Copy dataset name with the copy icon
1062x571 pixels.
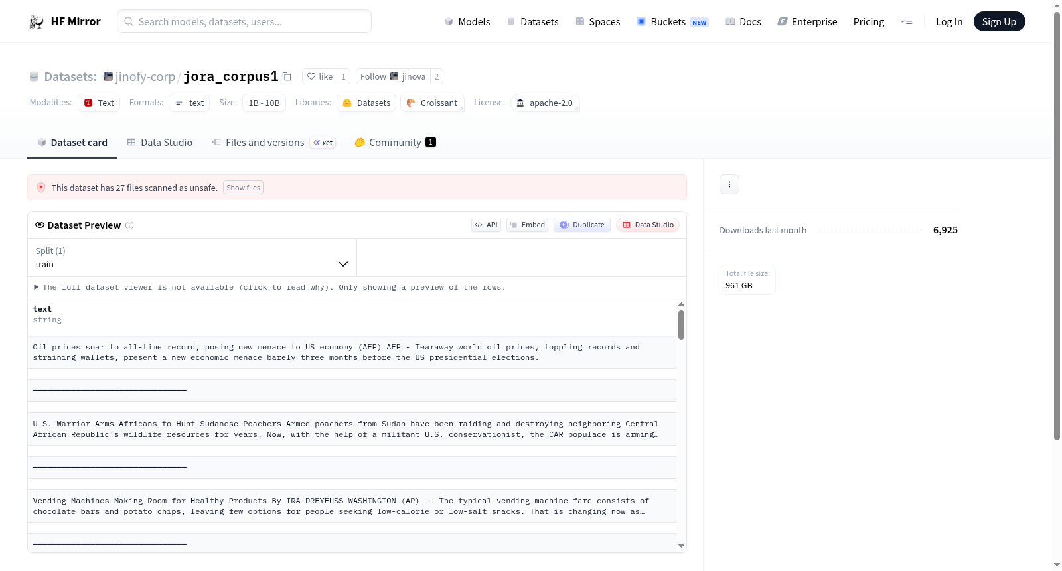287,76
